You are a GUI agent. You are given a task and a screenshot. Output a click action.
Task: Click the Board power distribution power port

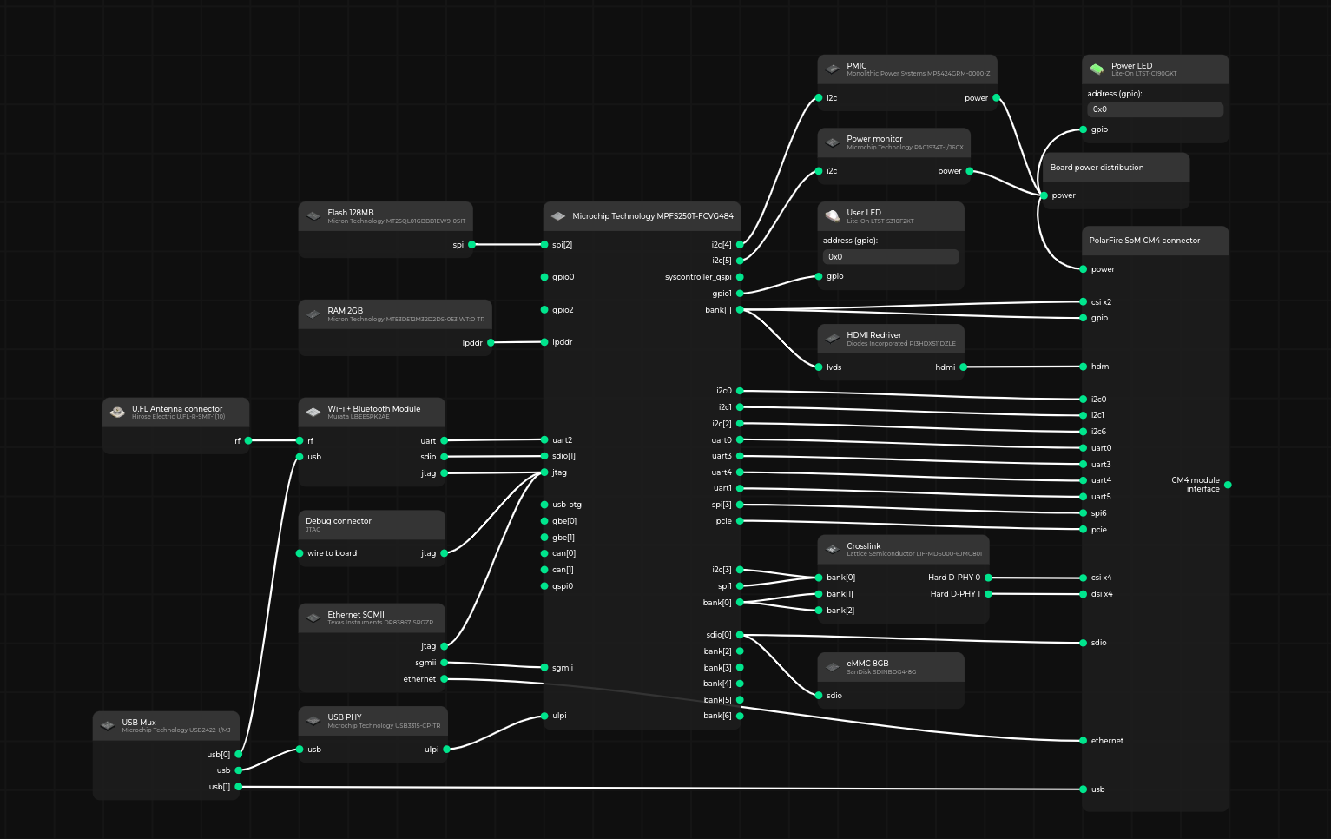click(1044, 195)
